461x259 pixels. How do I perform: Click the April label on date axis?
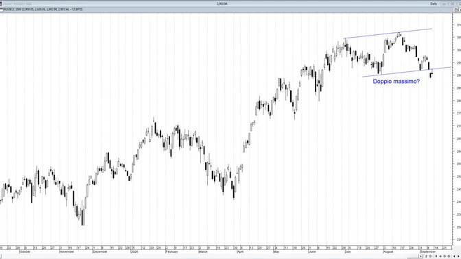240,252
